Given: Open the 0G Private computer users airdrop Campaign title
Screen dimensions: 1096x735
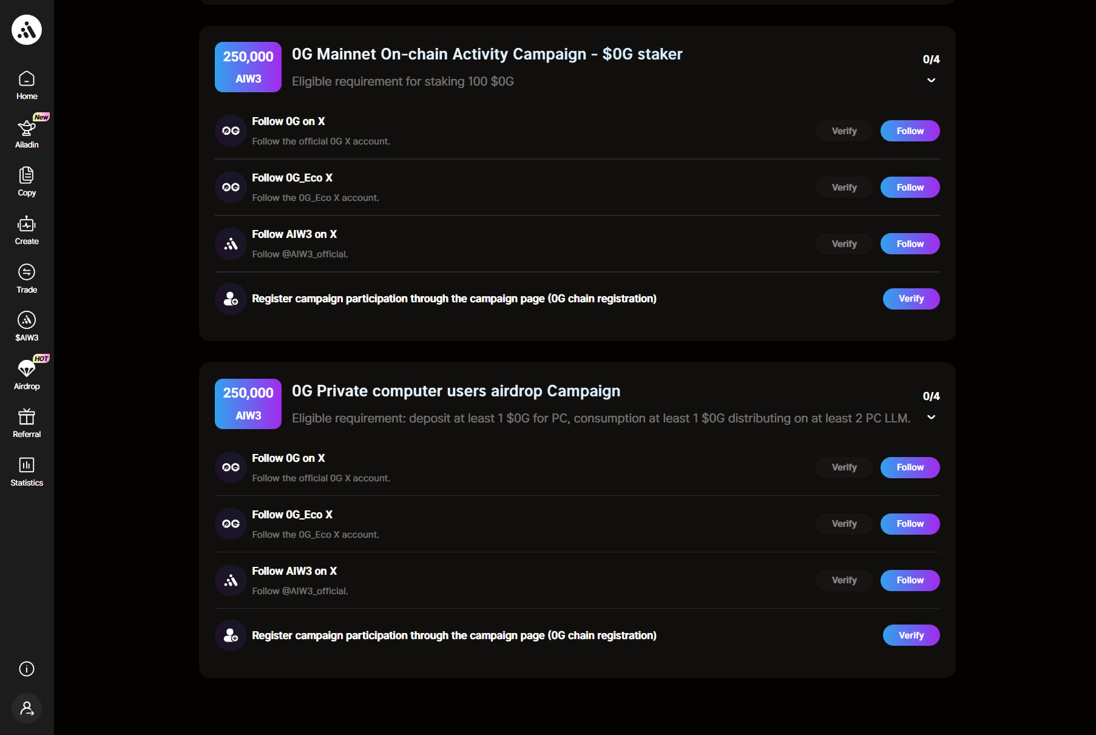Looking at the screenshot, I should coord(456,391).
